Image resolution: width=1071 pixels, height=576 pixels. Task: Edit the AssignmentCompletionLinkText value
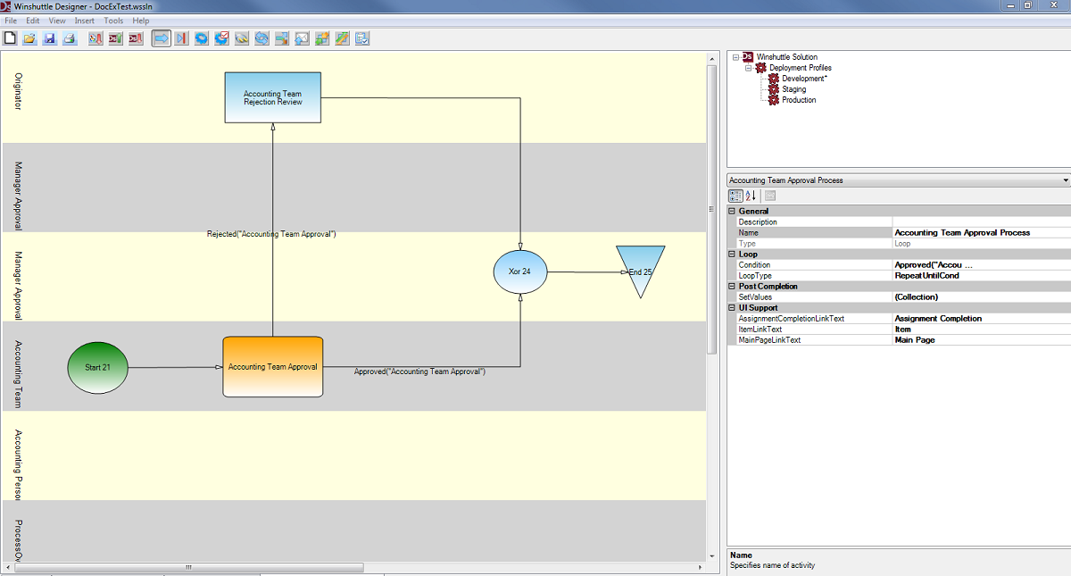point(982,319)
